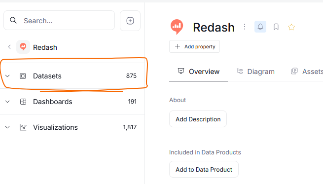Click the Add to Data Product button
This screenshot has height=184, width=323.
[204, 169]
